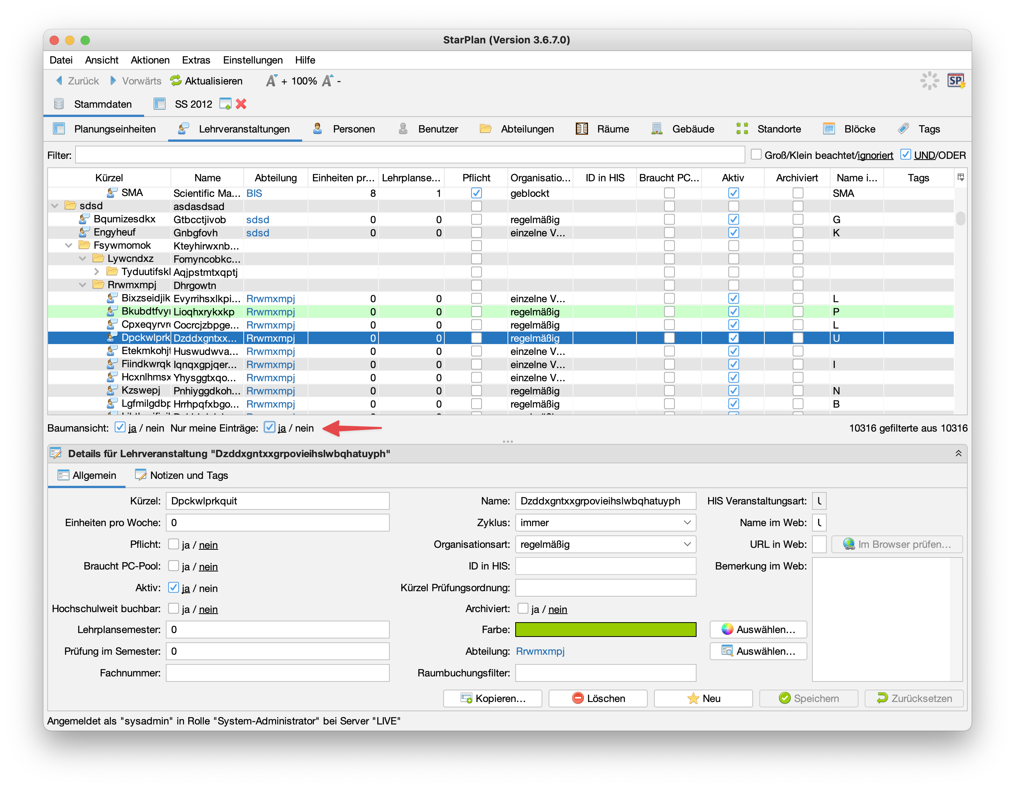
Task: Click the StarPlan SP logo icon
Action: pos(955,81)
